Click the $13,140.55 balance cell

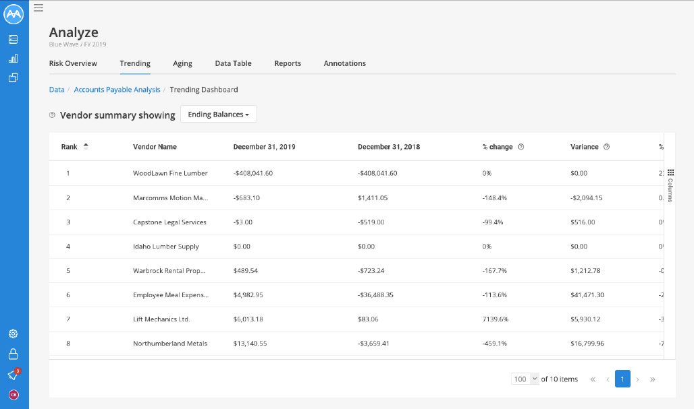pos(250,344)
